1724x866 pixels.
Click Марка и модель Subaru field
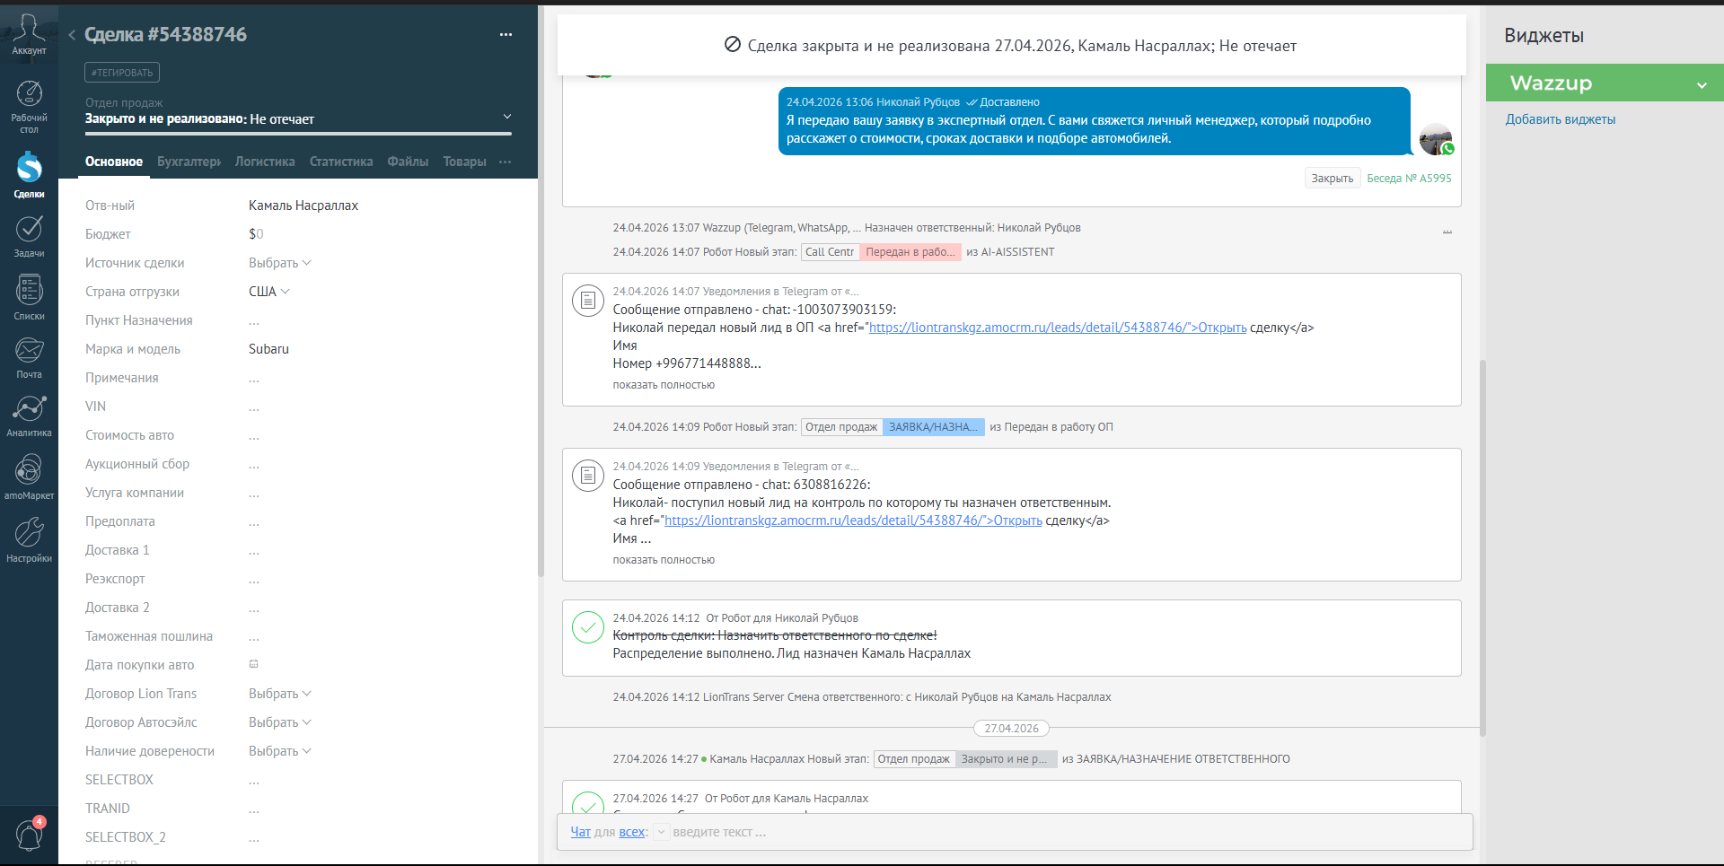click(268, 349)
